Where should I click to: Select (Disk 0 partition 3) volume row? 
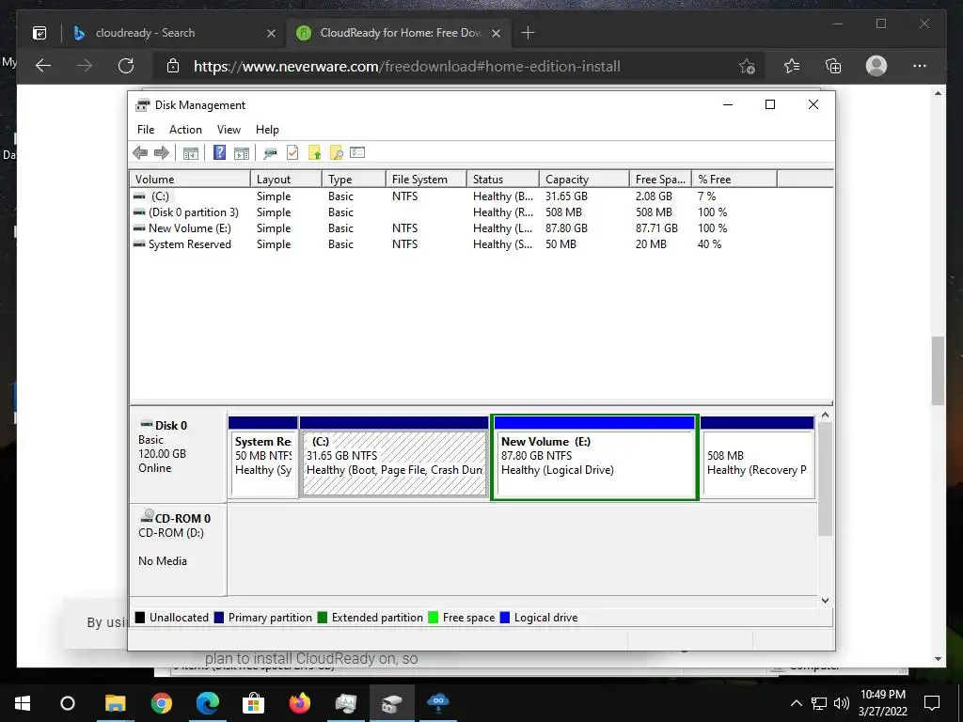tap(481, 212)
